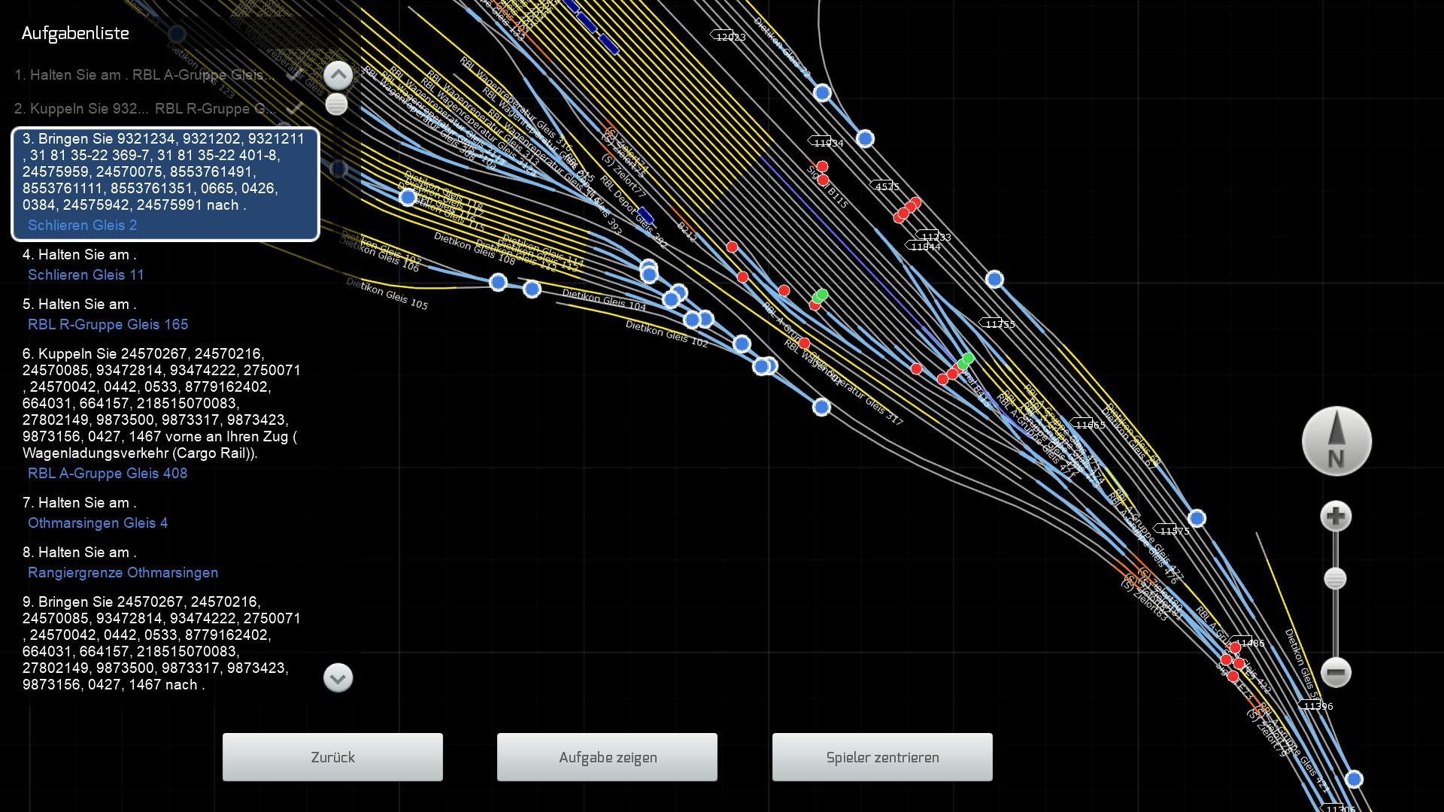Screen dimensions: 1444x812
Task: Open the Othmarsingen Gleis 4 link
Action: tap(98, 523)
